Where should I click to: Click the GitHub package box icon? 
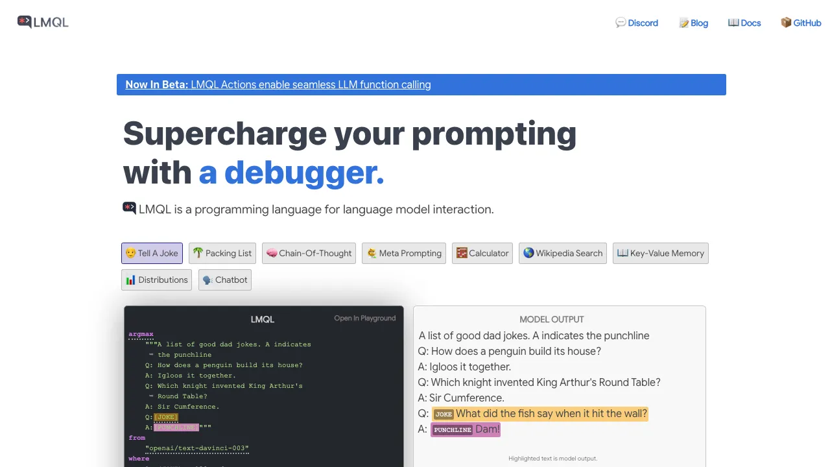tap(786, 23)
